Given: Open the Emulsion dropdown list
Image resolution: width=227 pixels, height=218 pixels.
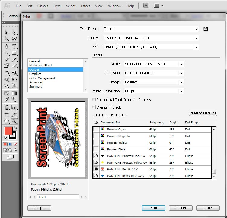Looking at the screenshot, I should pos(154,73).
